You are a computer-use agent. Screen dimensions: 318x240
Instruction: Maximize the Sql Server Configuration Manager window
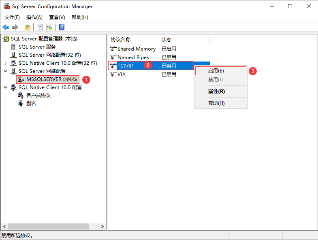click(290, 6)
